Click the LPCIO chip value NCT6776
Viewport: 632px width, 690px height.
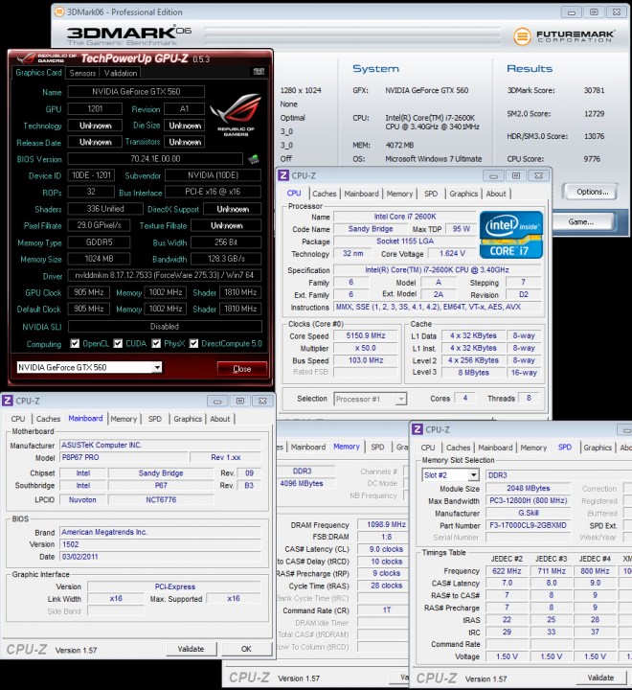[161, 500]
